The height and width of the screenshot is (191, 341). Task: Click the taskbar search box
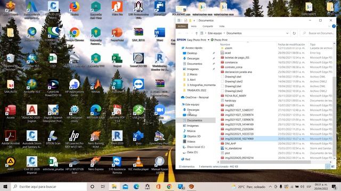(49, 186)
